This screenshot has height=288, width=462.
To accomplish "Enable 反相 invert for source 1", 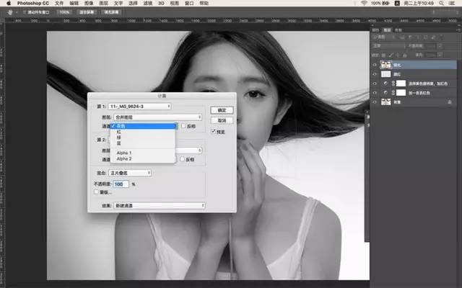I will pos(183,125).
